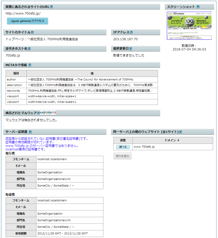Click issuer コモンネーム value localhost.localdomain
This screenshot has width=218, height=238.
coord(52,159)
